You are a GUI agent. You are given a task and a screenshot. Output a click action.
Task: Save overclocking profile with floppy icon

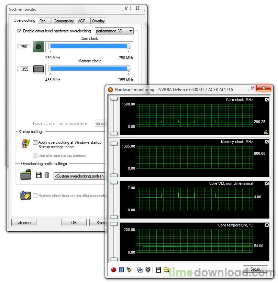[x=39, y=175]
